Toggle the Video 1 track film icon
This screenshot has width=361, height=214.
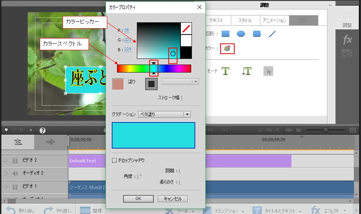[15, 187]
